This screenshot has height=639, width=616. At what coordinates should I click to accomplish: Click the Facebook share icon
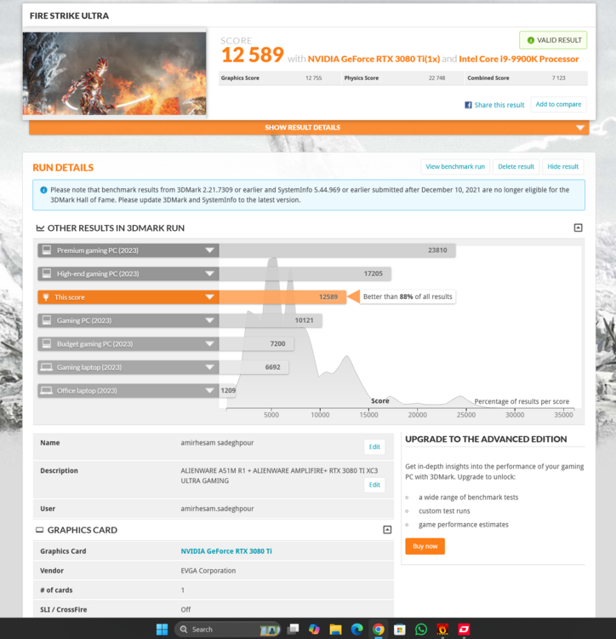tap(468, 105)
